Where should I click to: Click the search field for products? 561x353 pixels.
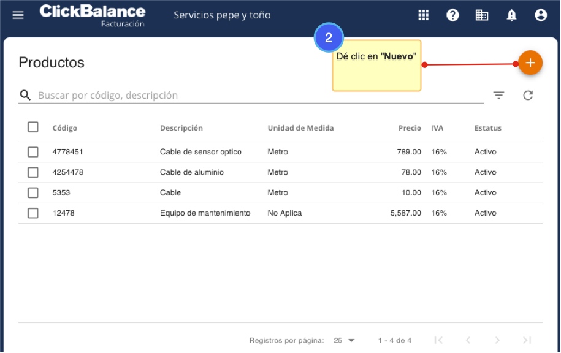tap(258, 96)
